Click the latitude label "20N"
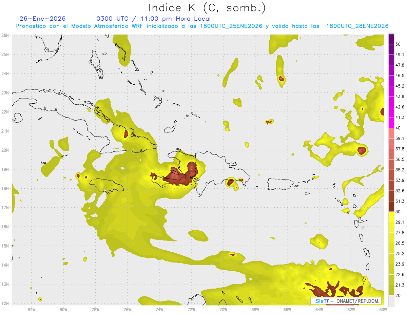407x314 pixels. 5,150
